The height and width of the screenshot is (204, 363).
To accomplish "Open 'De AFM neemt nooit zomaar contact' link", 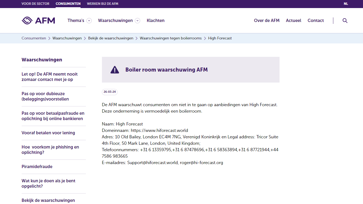I will click(x=49, y=77).
